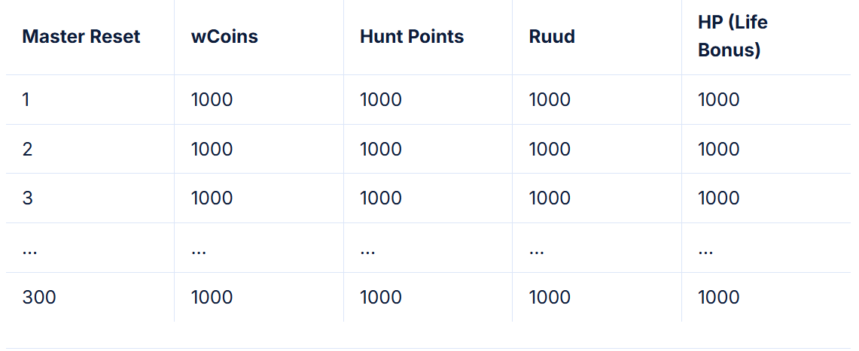
Task: Click wCoins value in Master Reset 1 row
Action: (212, 100)
